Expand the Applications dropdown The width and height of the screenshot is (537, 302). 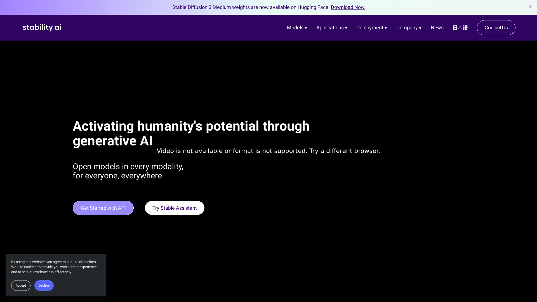pyautogui.click(x=330, y=28)
